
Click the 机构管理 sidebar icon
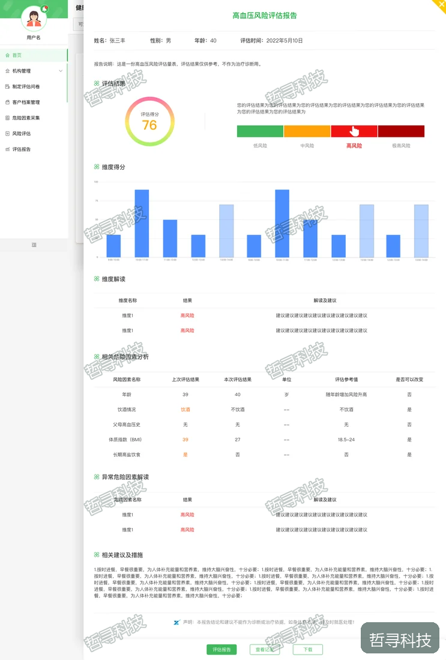[7, 71]
